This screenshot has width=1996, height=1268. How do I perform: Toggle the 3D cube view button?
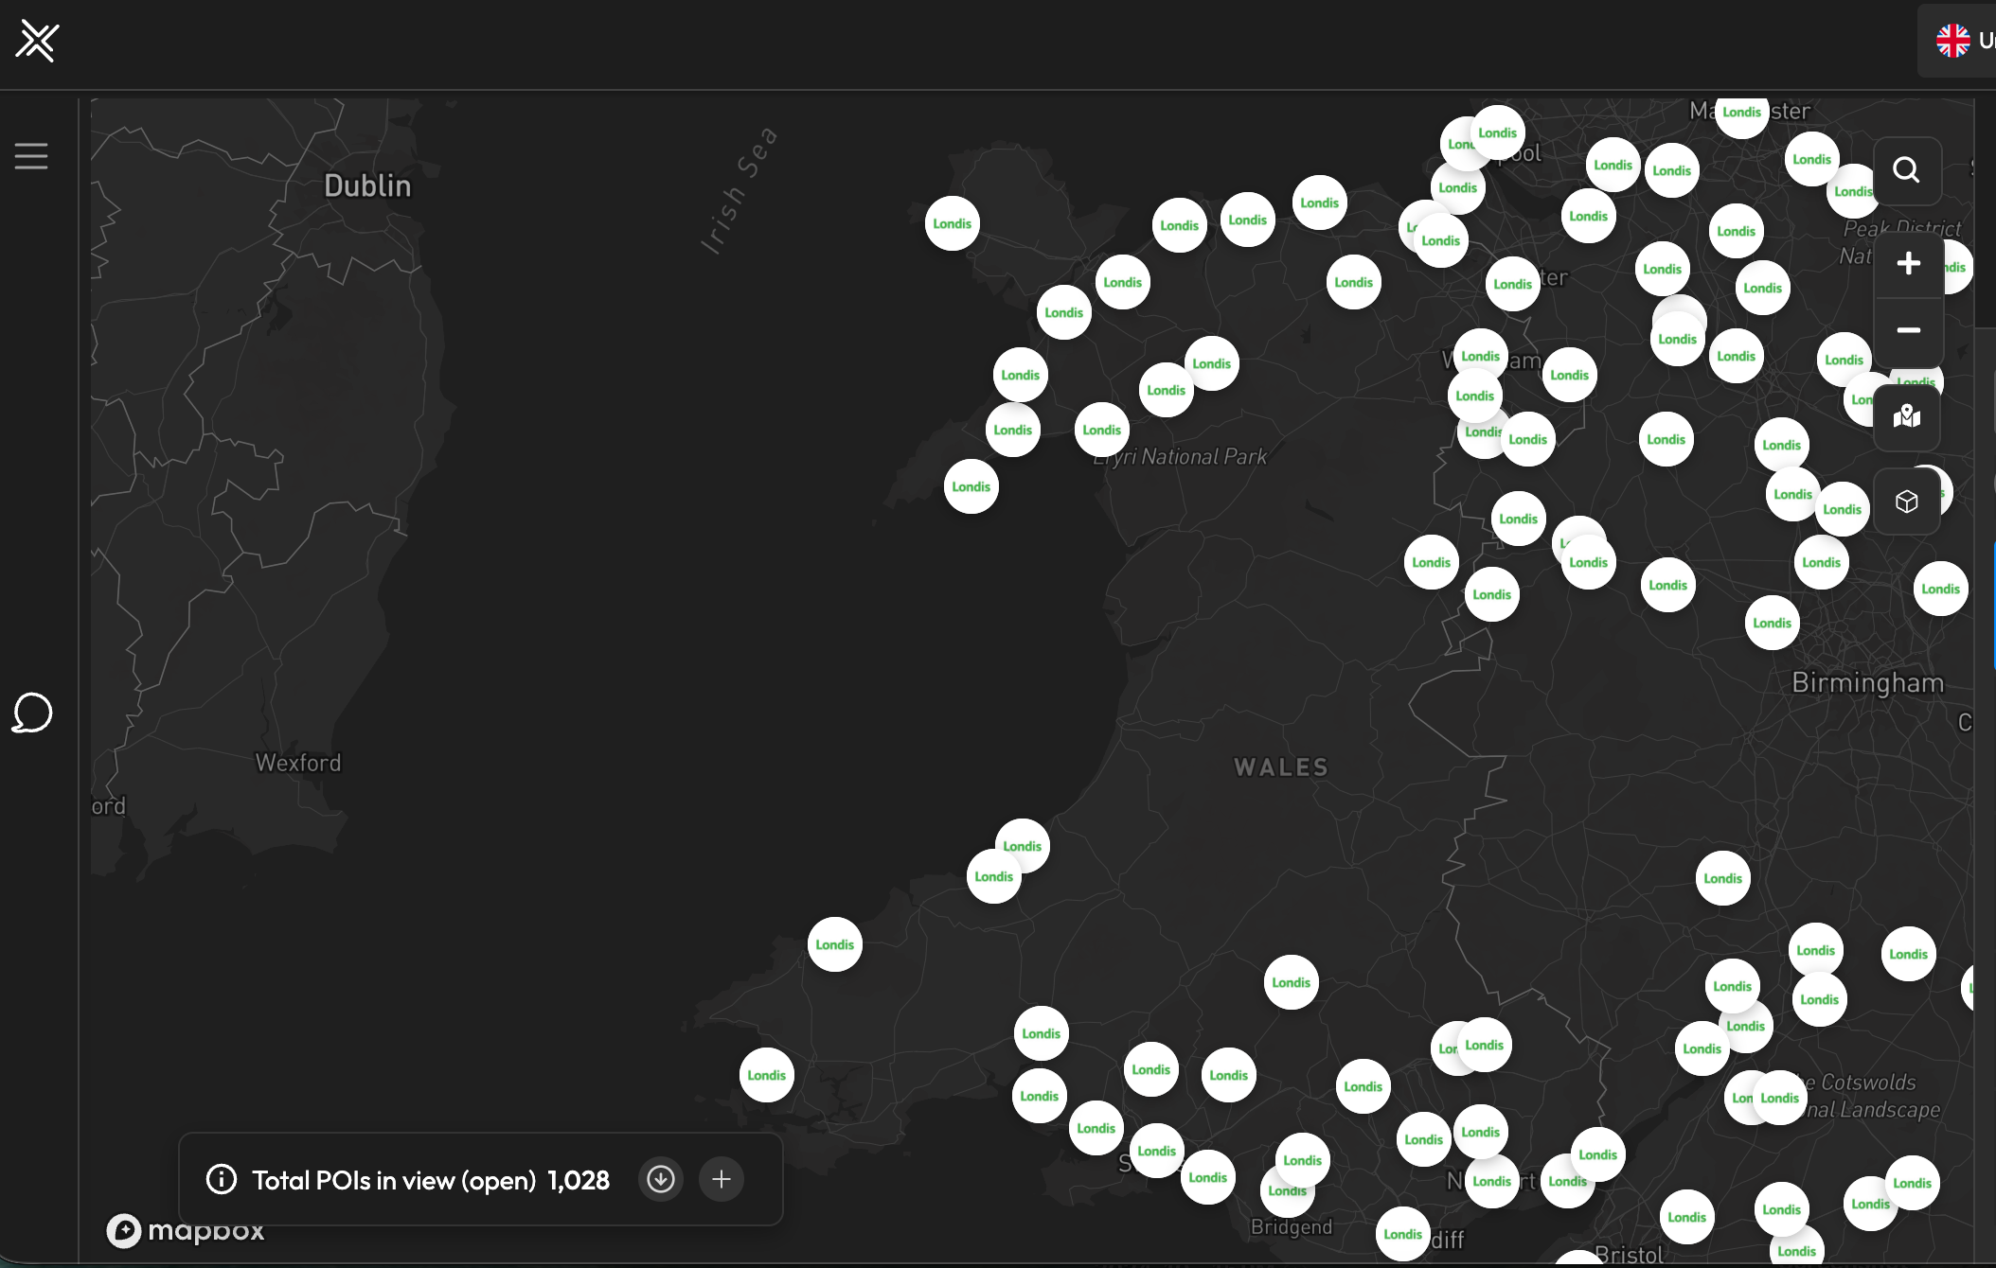click(x=1906, y=502)
